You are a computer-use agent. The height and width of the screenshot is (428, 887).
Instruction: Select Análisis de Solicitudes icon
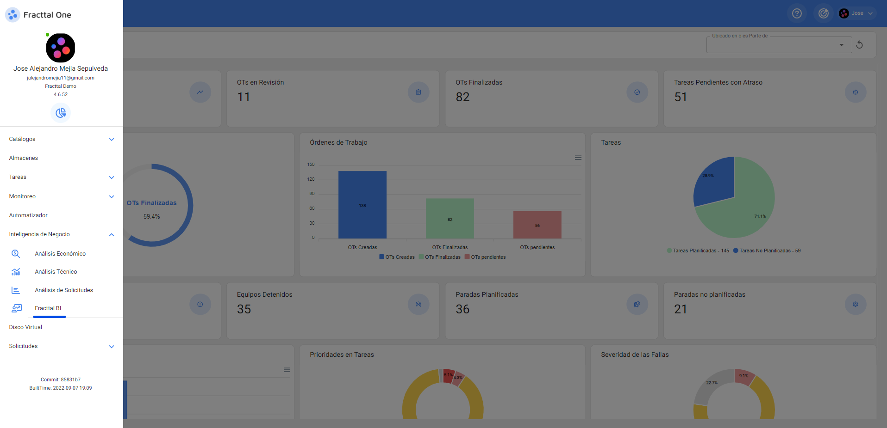(16, 290)
